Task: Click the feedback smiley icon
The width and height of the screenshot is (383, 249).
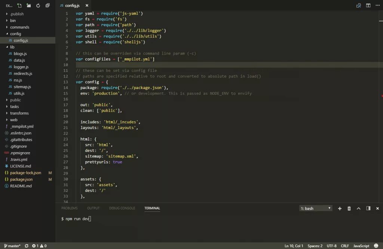Action: [x=376, y=246]
